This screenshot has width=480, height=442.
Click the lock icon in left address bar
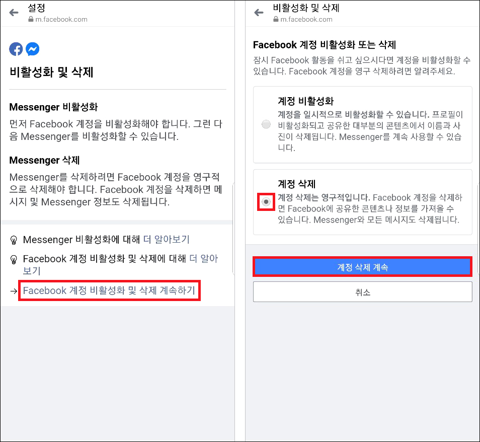click(31, 19)
